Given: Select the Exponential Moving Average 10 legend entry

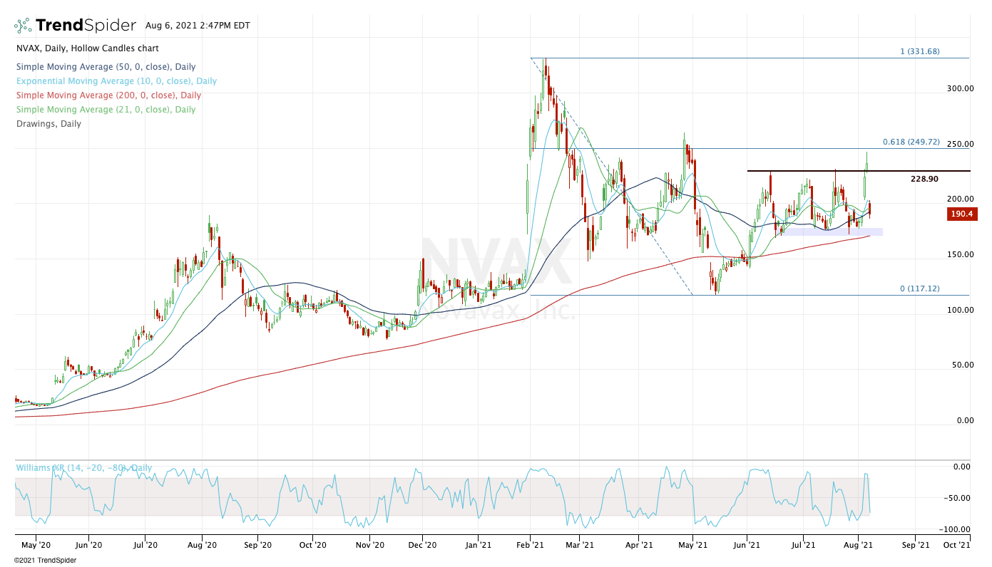Looking at the screenshot, I should (115, 81).
